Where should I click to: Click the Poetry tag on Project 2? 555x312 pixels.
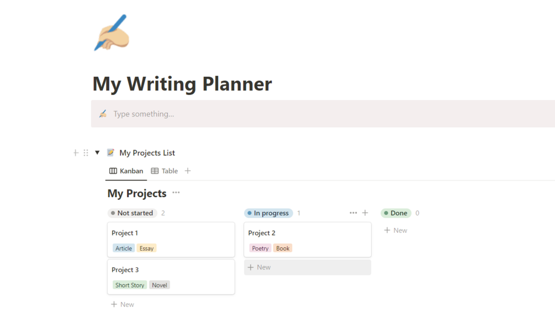click(260, 248)
